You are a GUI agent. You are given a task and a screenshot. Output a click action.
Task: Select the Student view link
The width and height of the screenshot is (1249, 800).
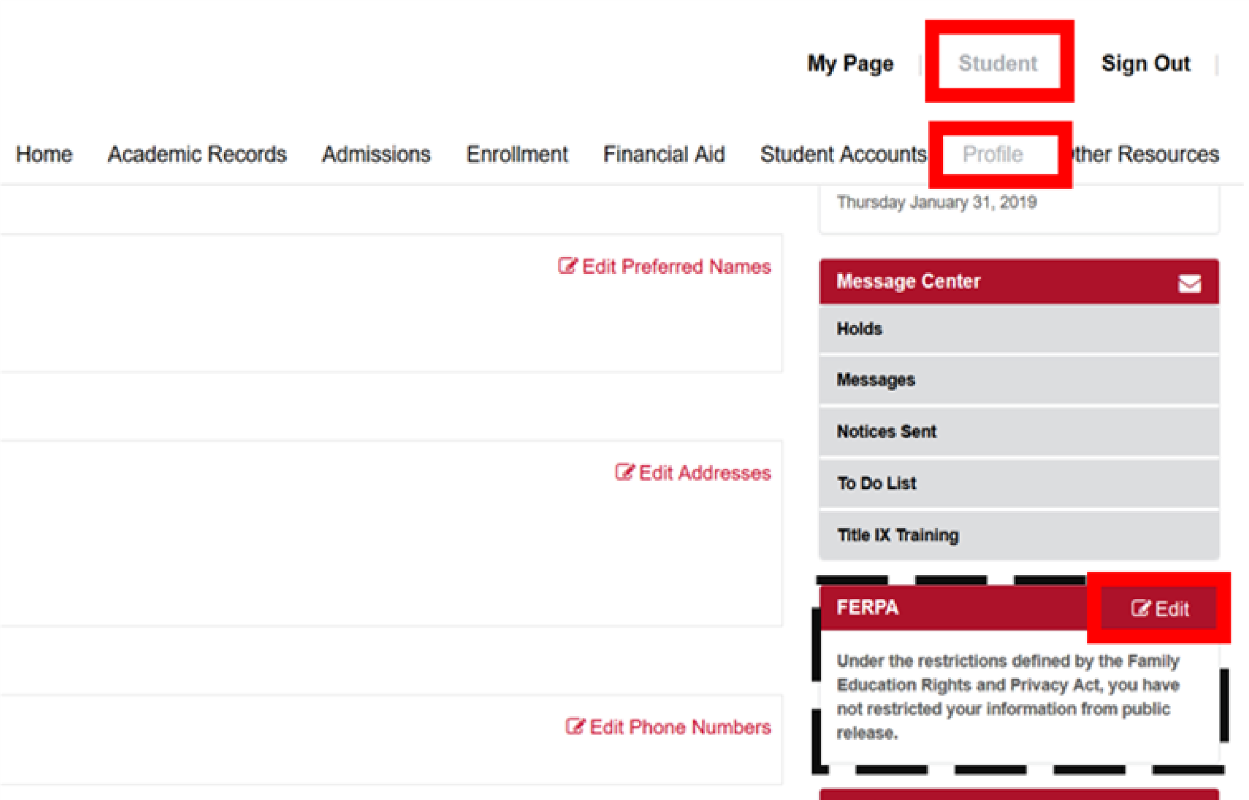(x=998, y=63)
